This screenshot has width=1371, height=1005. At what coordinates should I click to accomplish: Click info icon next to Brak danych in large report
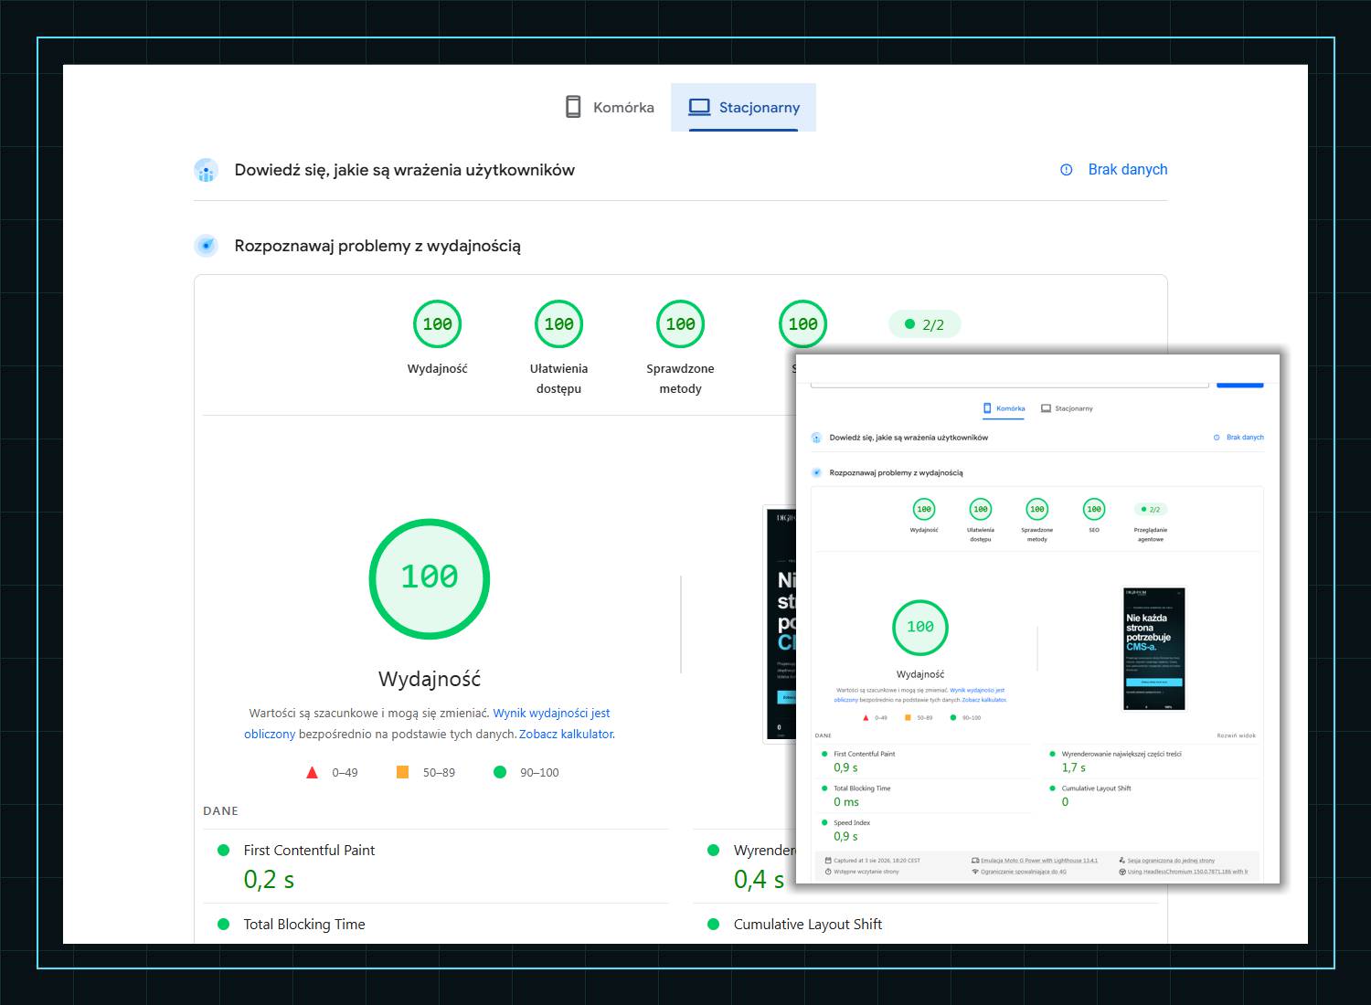click(1066, 170)
